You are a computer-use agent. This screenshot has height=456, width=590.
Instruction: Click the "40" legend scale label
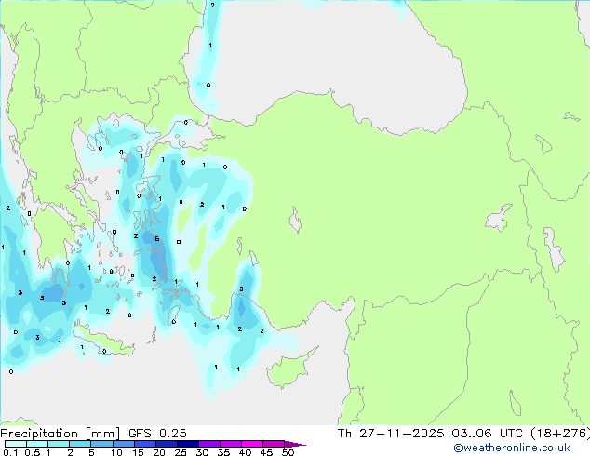click(245, 452)
